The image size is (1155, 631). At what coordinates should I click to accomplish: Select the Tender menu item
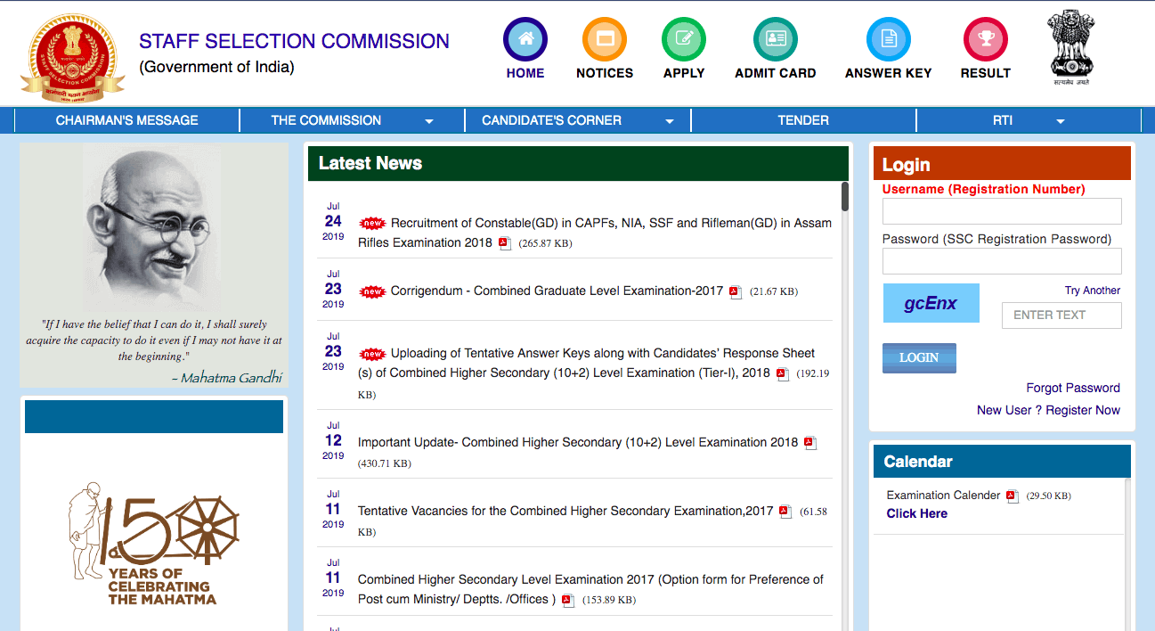802,120
